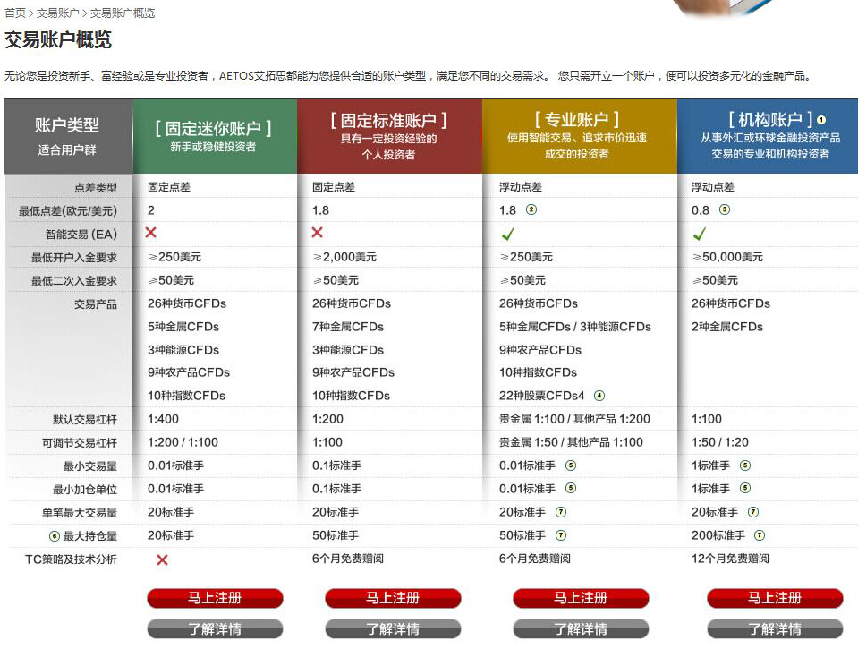The image size is (858, 649).
Task: Go to 首页 in the breadcrumb
Action: coord(15,13)
